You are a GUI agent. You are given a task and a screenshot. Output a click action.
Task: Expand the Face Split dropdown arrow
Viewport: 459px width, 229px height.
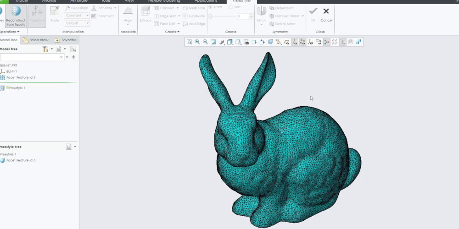point(179,24)
